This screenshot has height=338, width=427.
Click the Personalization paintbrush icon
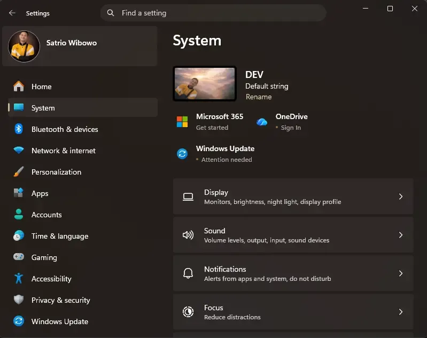19,172
